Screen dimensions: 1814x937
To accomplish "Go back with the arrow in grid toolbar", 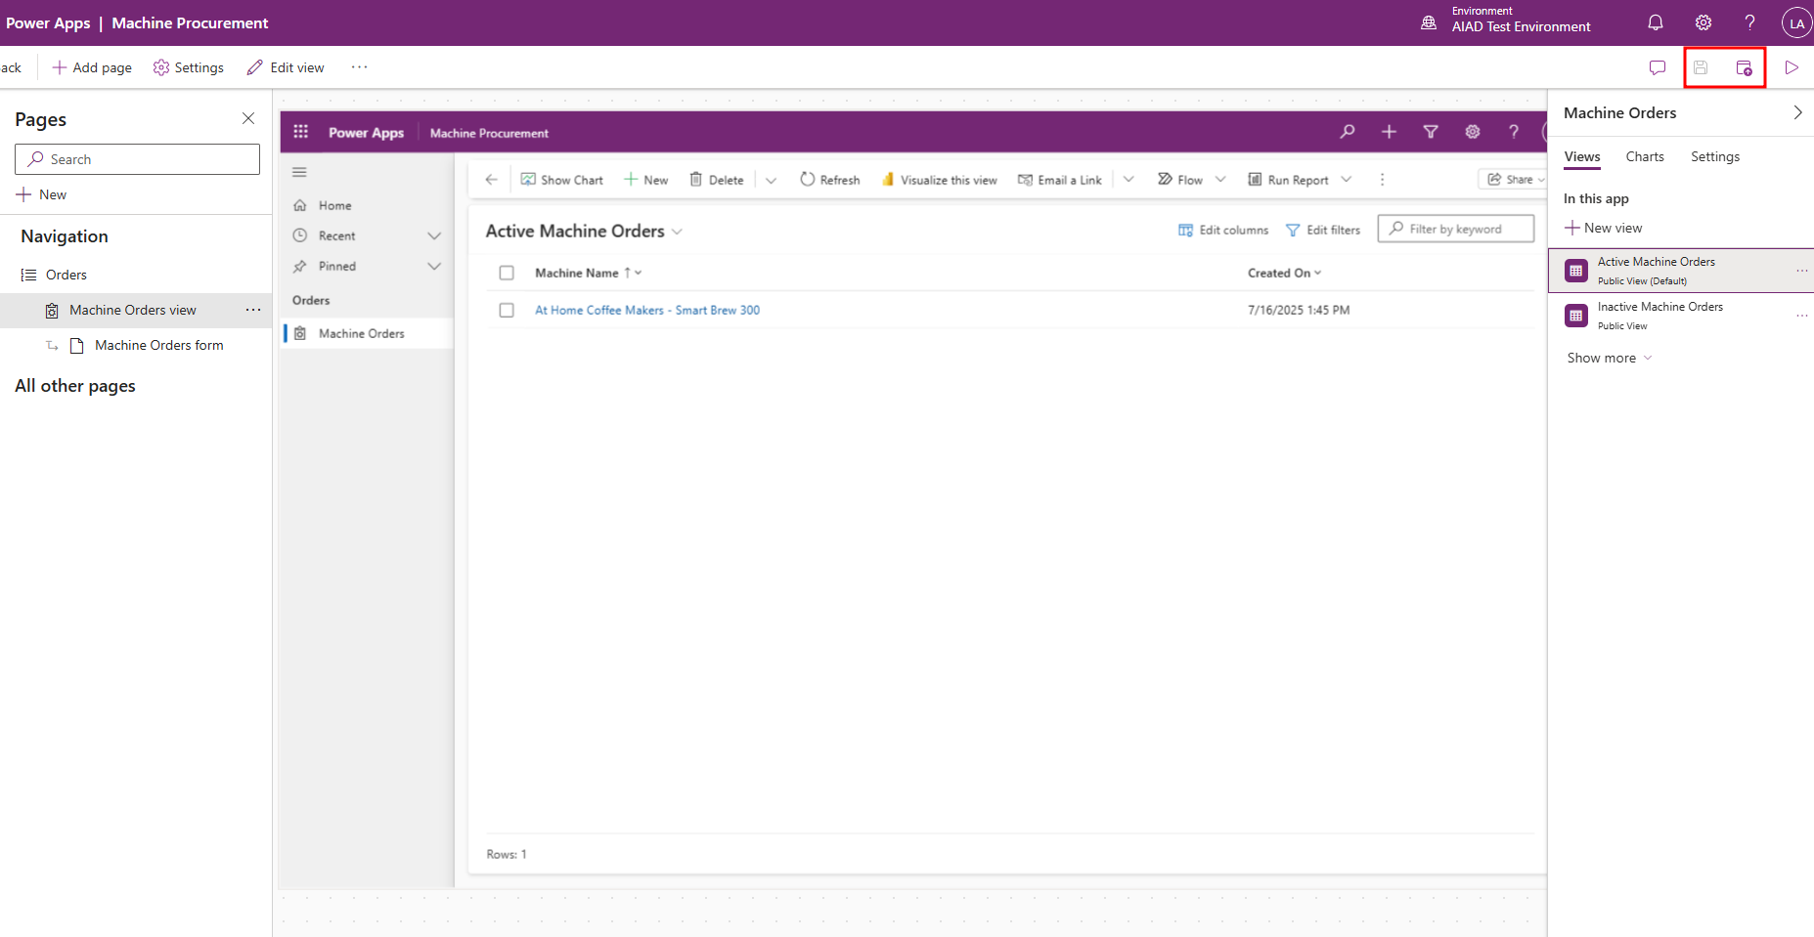I will tap(492, 180).
